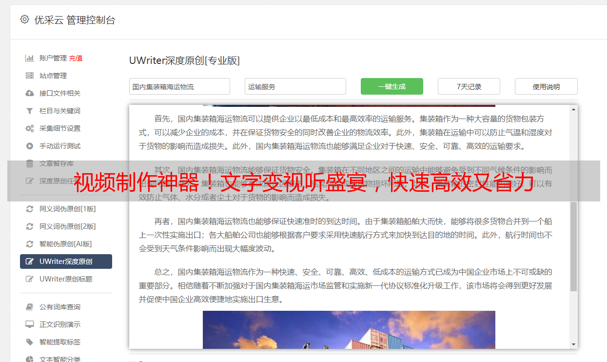Click the scroll-up arrow of the article scrollbar
Screen dimensions: 607x362
click(573, 109)
